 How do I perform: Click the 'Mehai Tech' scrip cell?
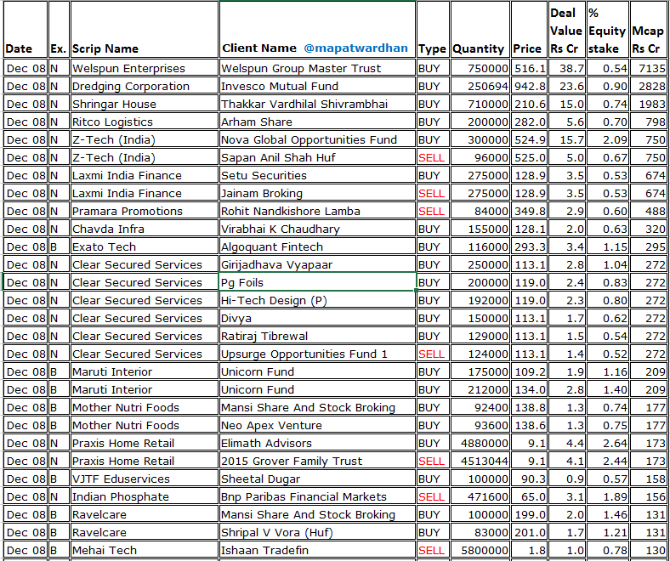[145, 551]
